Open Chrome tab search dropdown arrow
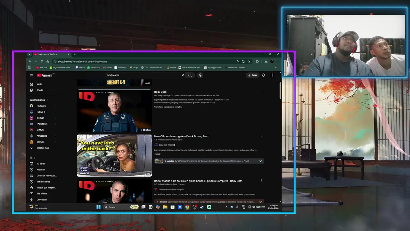The image size is (410, 231). pos(29,54)
